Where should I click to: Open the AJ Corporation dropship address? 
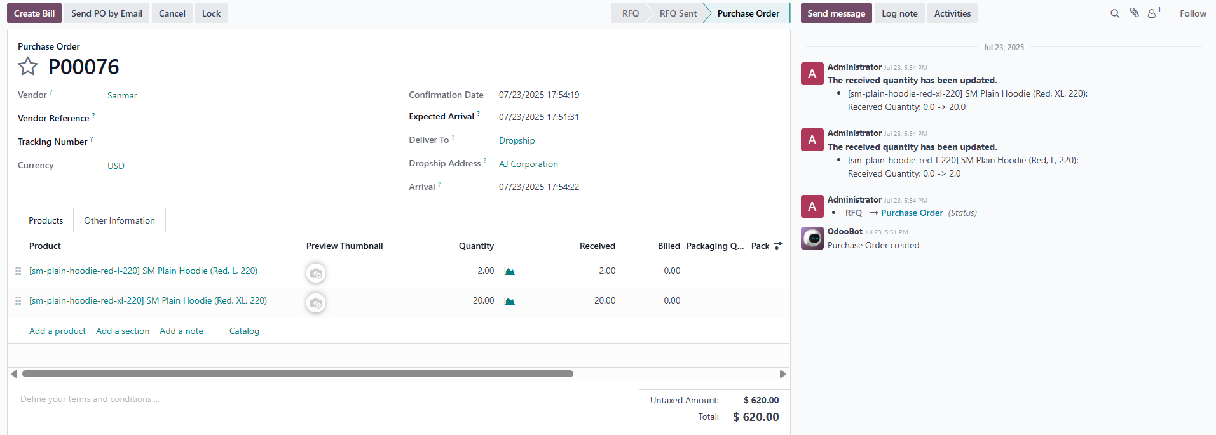coord(528,164)
